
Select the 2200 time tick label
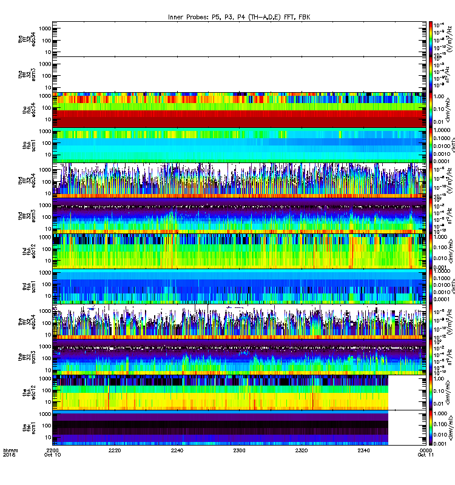52,450
